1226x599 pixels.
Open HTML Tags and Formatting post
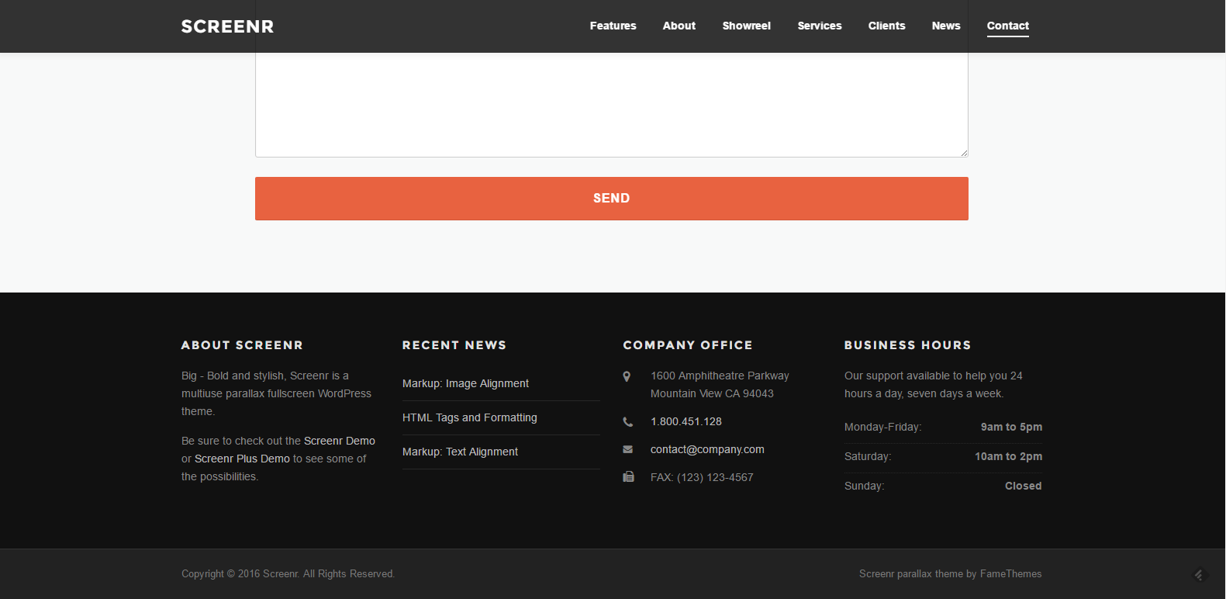(469, 417)
